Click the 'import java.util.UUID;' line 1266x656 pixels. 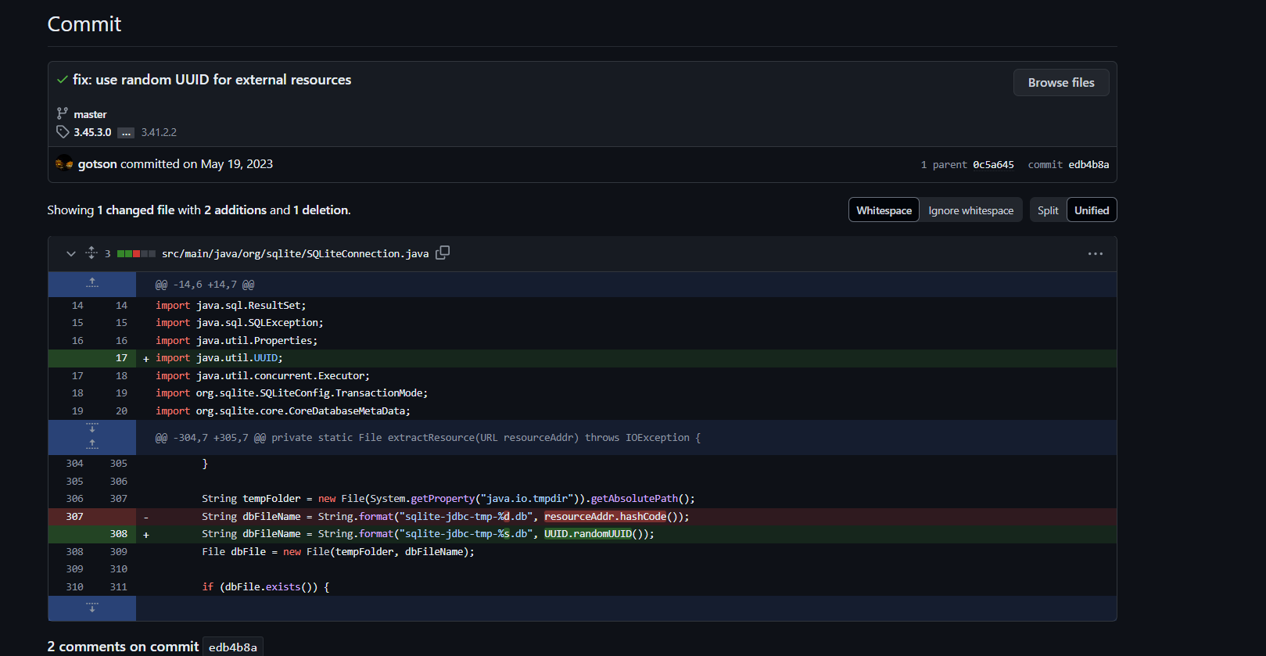click(x=219, y=358)
